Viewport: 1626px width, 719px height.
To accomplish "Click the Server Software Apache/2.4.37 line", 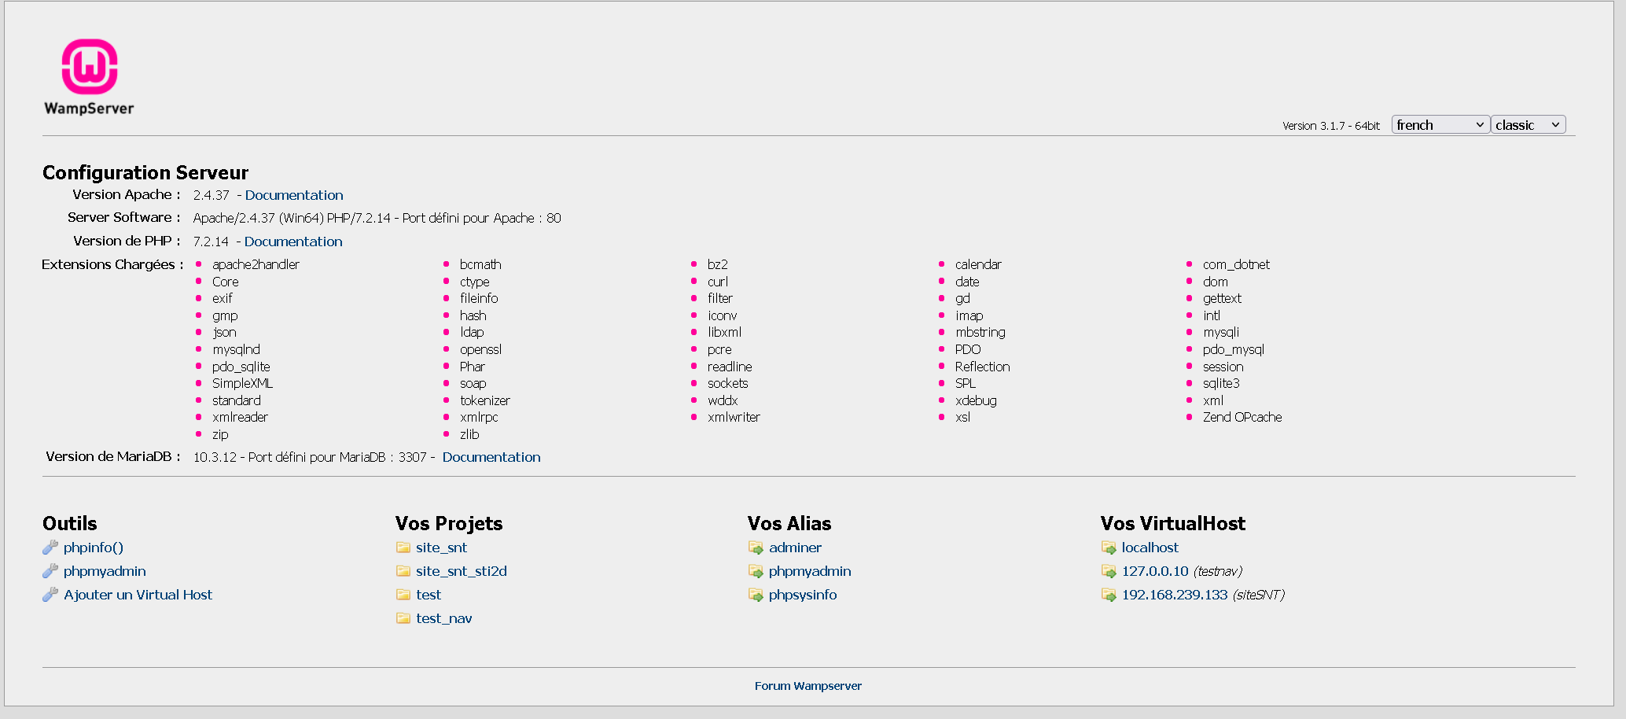I will 377,218.
